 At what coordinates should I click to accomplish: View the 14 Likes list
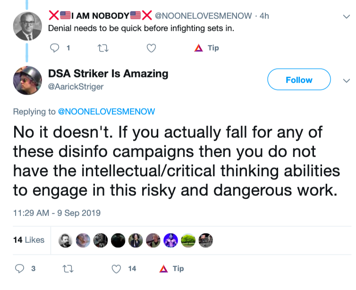pyautogui.click(x=29, y=240)
